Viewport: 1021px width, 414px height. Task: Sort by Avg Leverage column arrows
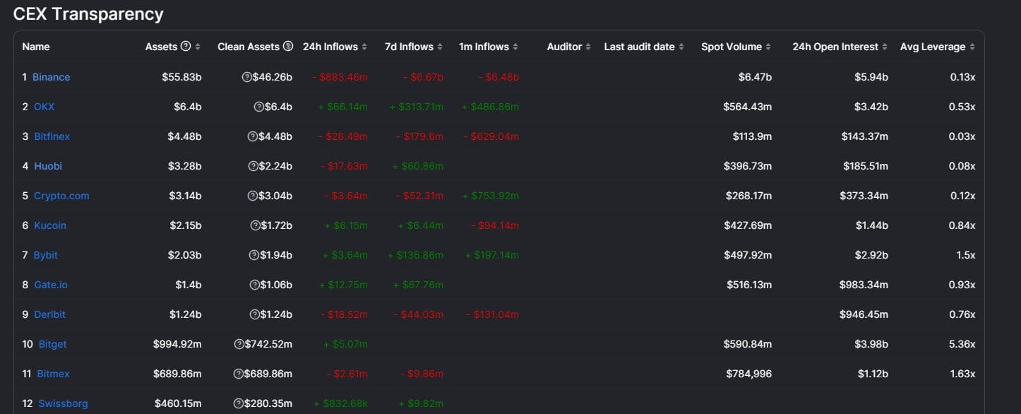972,47
